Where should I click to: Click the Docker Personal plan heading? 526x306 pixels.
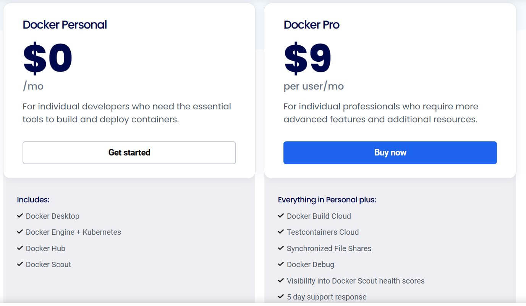65,25
